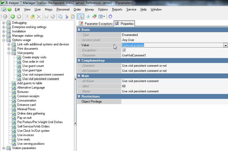Image resolution: width=228 pixels, height=151 pixels.
Task: Open the Edit menu
Action: click(17, 9)
